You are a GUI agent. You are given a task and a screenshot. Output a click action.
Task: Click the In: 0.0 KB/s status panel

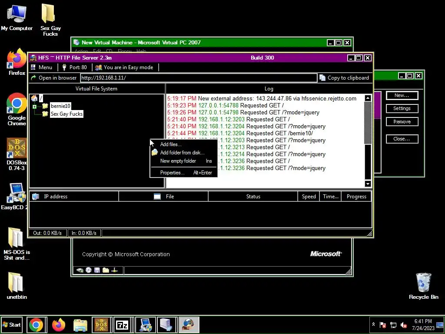click(x=84, y=233)
